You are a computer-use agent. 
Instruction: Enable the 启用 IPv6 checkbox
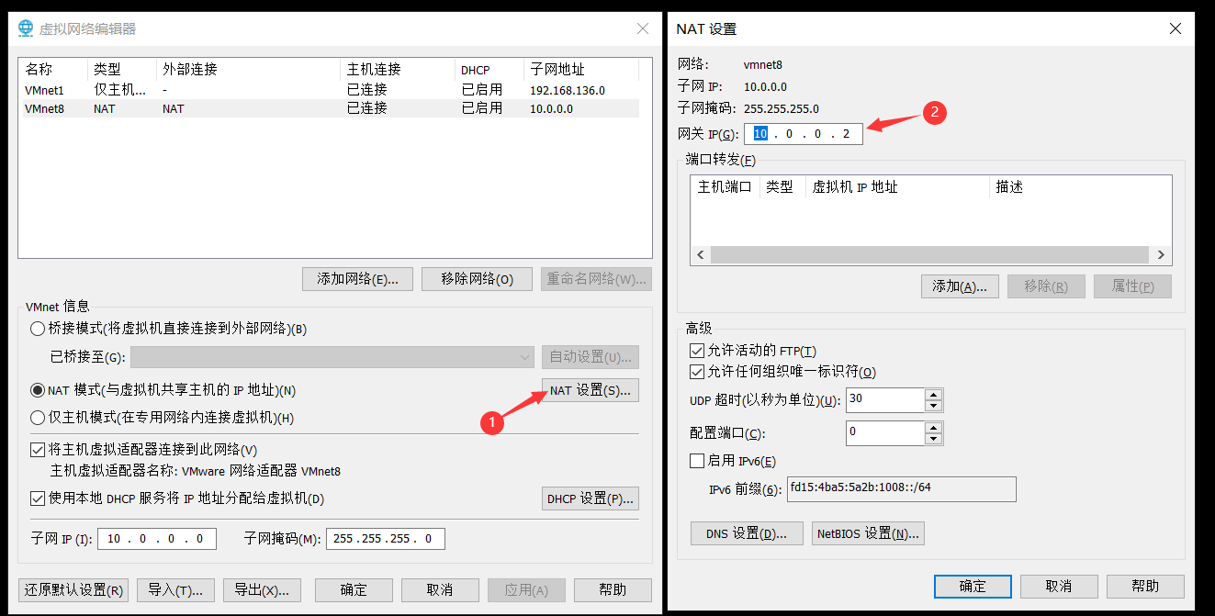[696, 461]
